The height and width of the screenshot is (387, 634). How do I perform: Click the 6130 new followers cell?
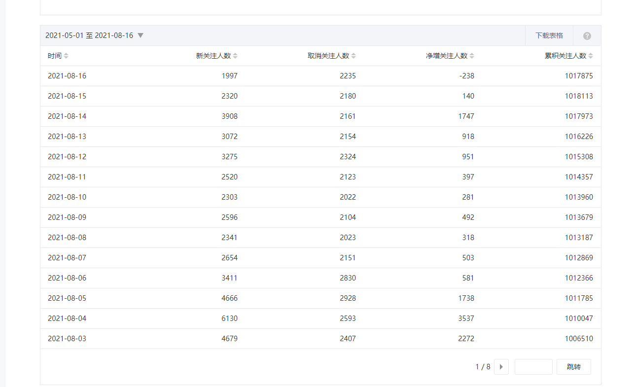pyautogui.click(x=229, y=318)
